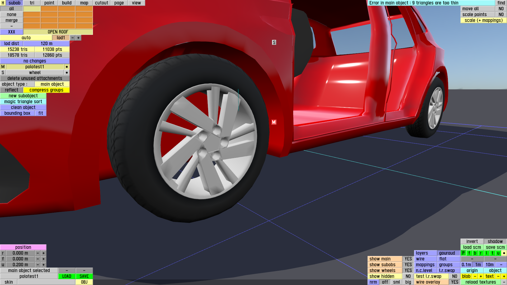
Task: Toggle show hidden NO setting
Action: 408,276
